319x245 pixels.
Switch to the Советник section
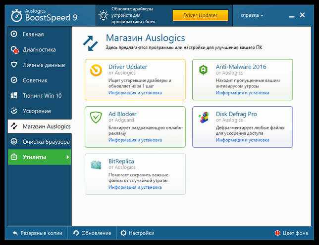(x=40, y=81)
